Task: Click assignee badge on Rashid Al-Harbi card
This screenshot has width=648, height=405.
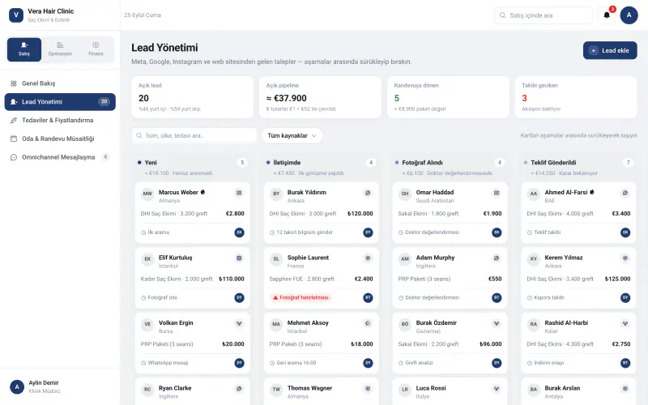Action: click(625, 363)
